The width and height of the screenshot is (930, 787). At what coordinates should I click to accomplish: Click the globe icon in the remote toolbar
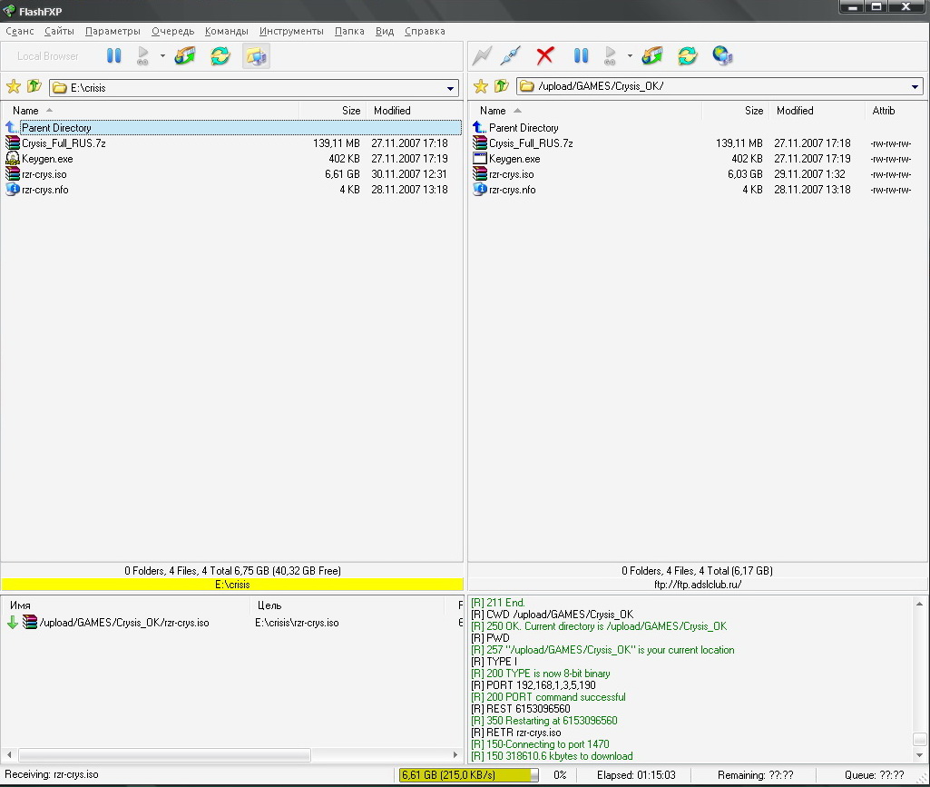tap(722, 55)
